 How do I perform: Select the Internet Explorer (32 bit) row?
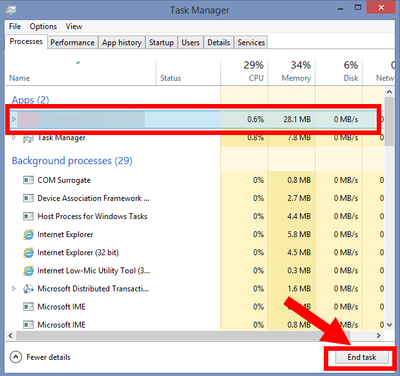click(195, 253)
